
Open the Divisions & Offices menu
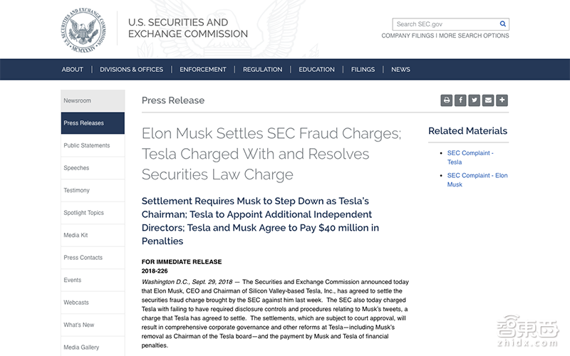(131, 70)
